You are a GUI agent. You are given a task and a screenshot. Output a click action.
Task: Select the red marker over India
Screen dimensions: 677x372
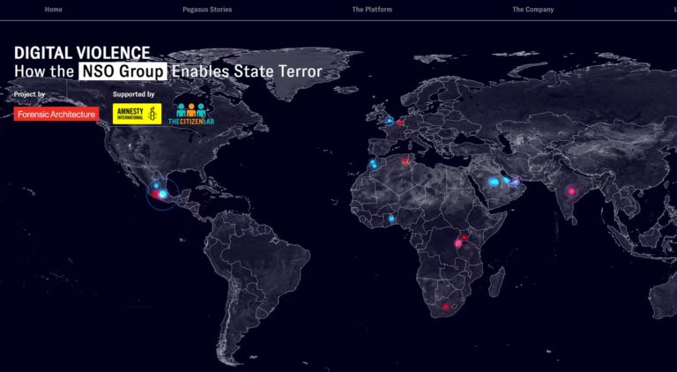[x=571, y=190]
